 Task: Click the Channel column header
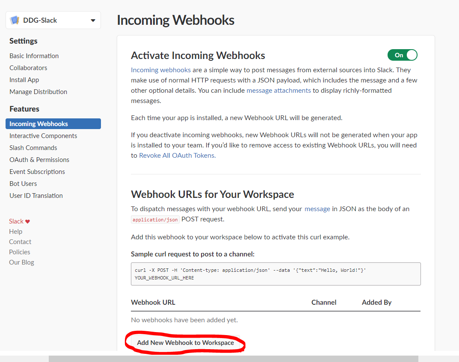pyautogui.click(x=324, y=302)
